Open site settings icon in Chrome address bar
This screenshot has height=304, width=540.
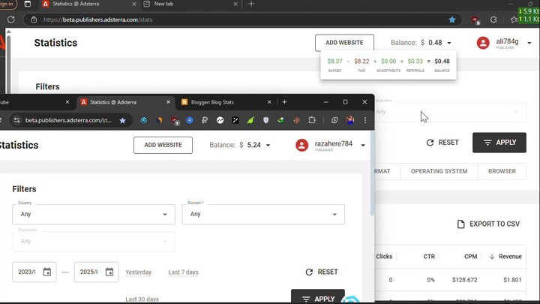(x=16, y=120)
